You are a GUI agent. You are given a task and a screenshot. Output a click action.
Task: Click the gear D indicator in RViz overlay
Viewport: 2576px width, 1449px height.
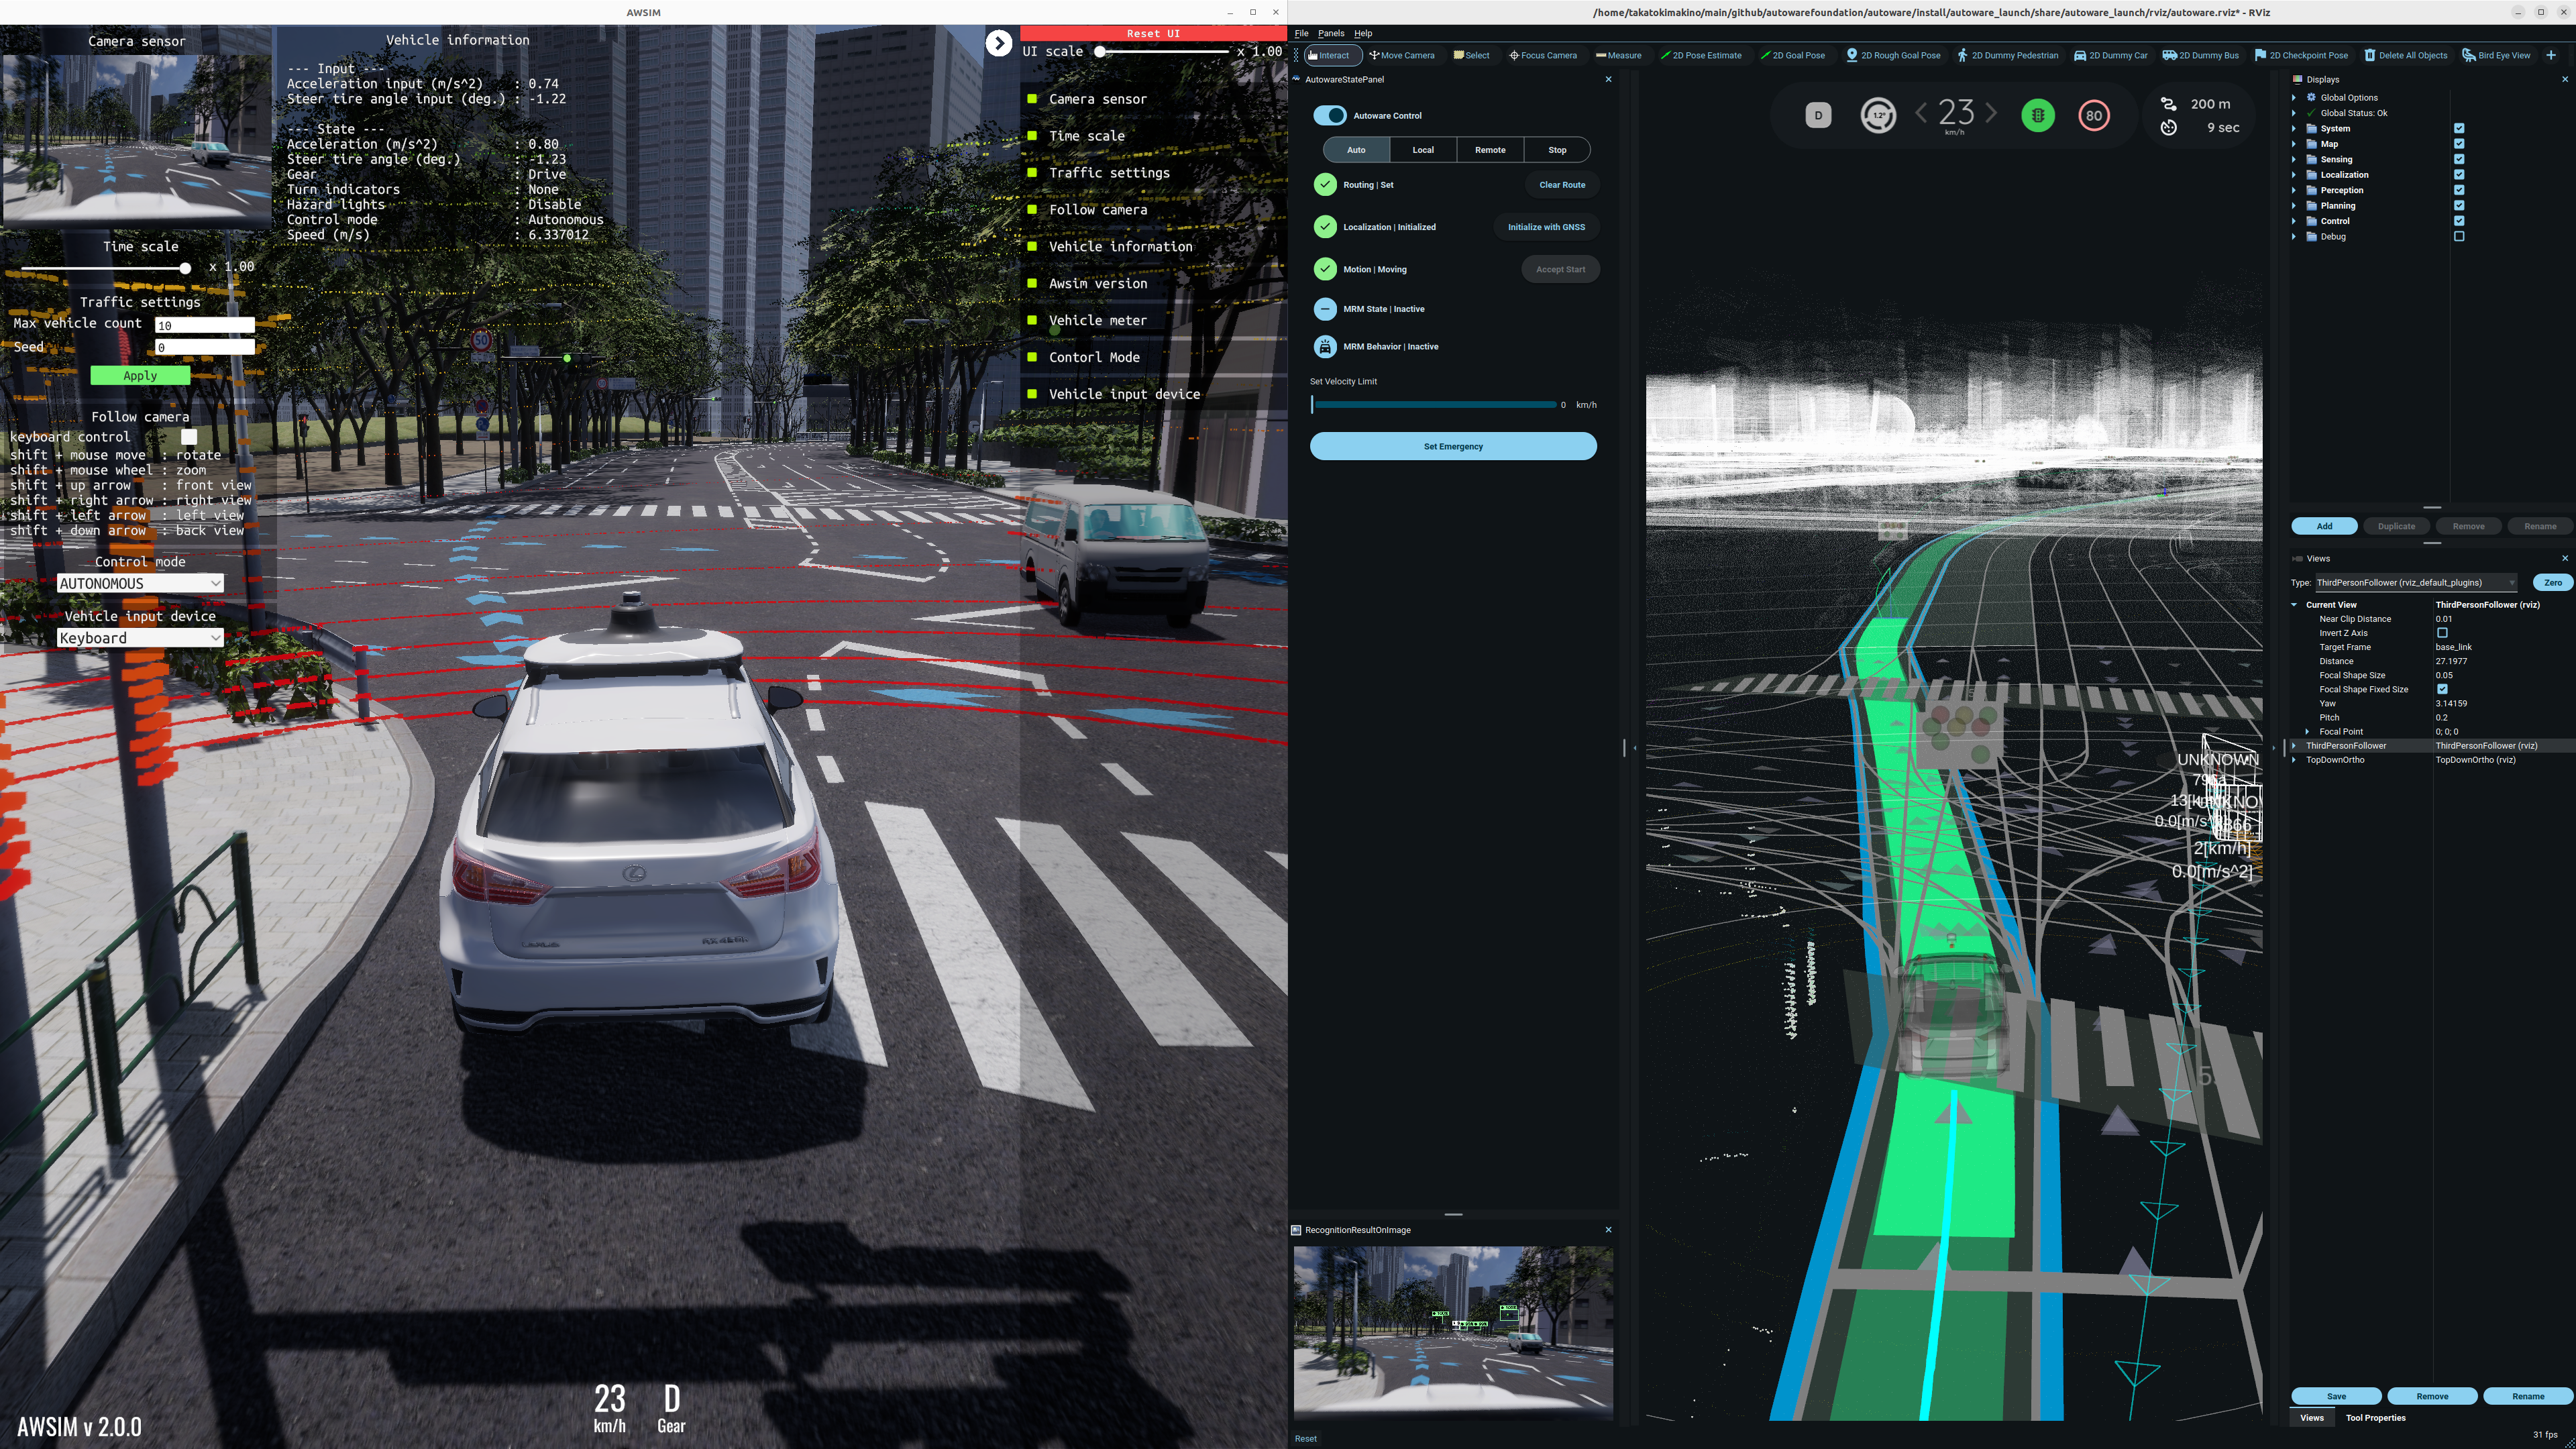point(1818,115)
